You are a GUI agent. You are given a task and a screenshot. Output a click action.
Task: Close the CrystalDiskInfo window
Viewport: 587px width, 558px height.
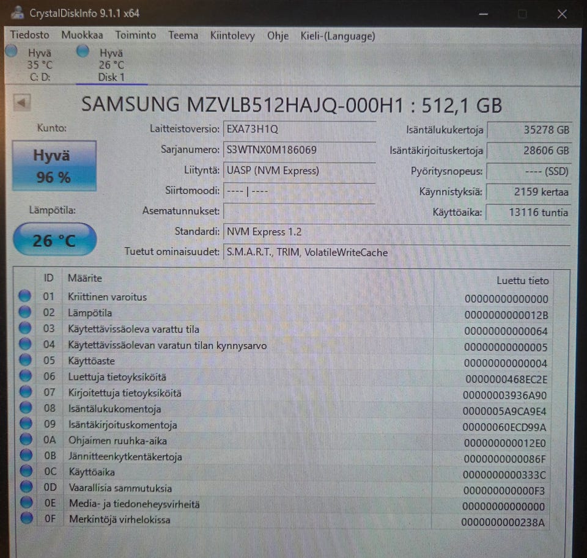[x=561, y=14]
